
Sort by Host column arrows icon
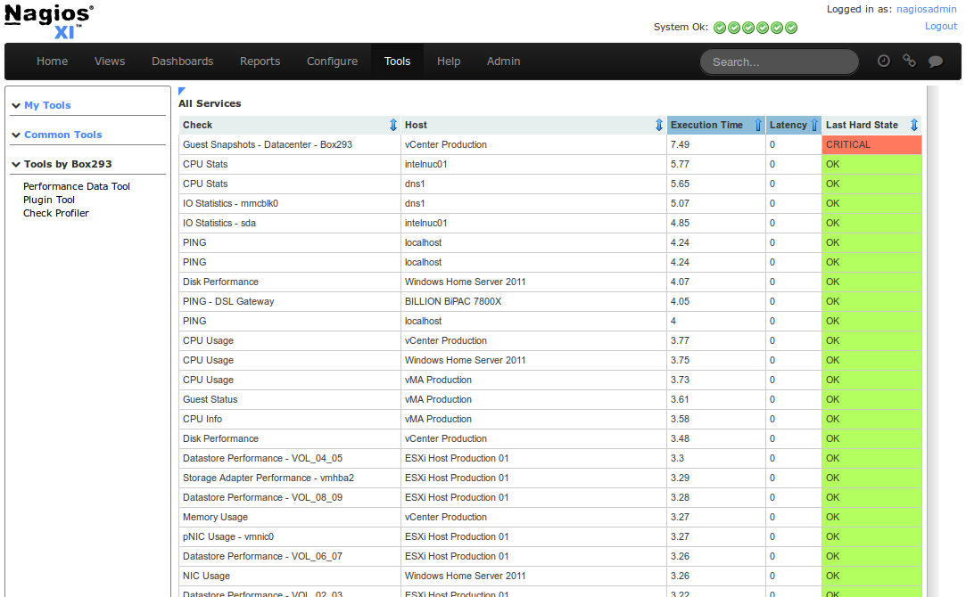pos(659,125)
